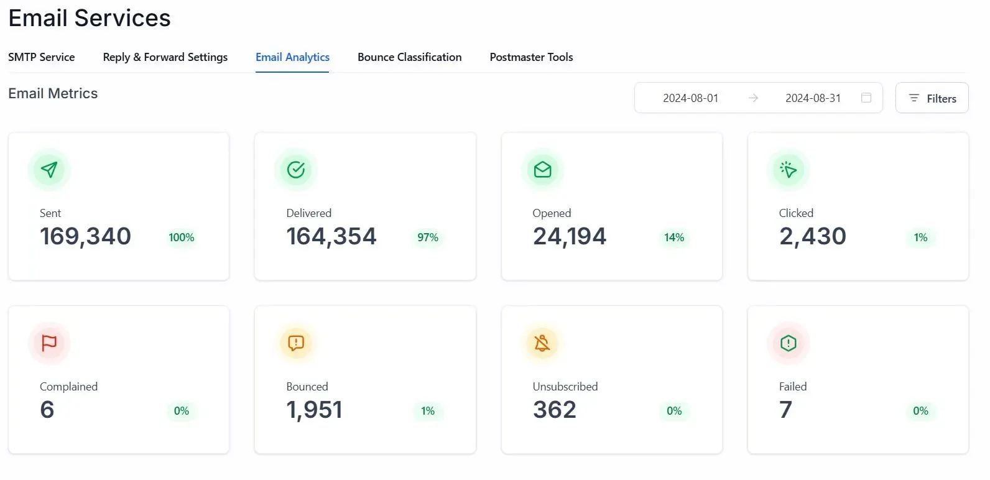Click the 0% badge on Complained card
This screenshot has width=990, height=480.
coord(182,411)
